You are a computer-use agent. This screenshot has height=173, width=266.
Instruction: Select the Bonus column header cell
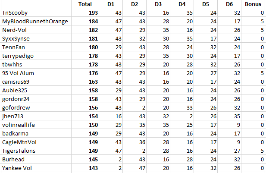coord(252,4)
